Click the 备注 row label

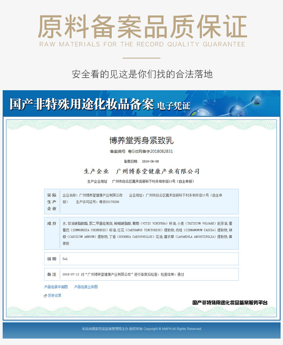(x=52, y=274)
